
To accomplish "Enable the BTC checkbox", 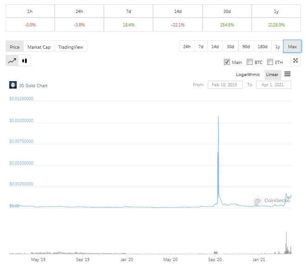I will coord(250,62).
